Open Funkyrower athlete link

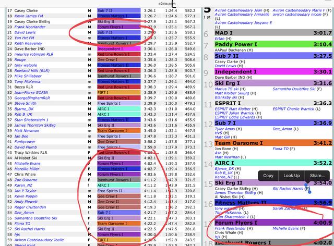[25, 142]
